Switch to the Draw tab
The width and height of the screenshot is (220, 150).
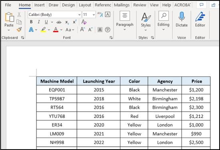[54, 5]
